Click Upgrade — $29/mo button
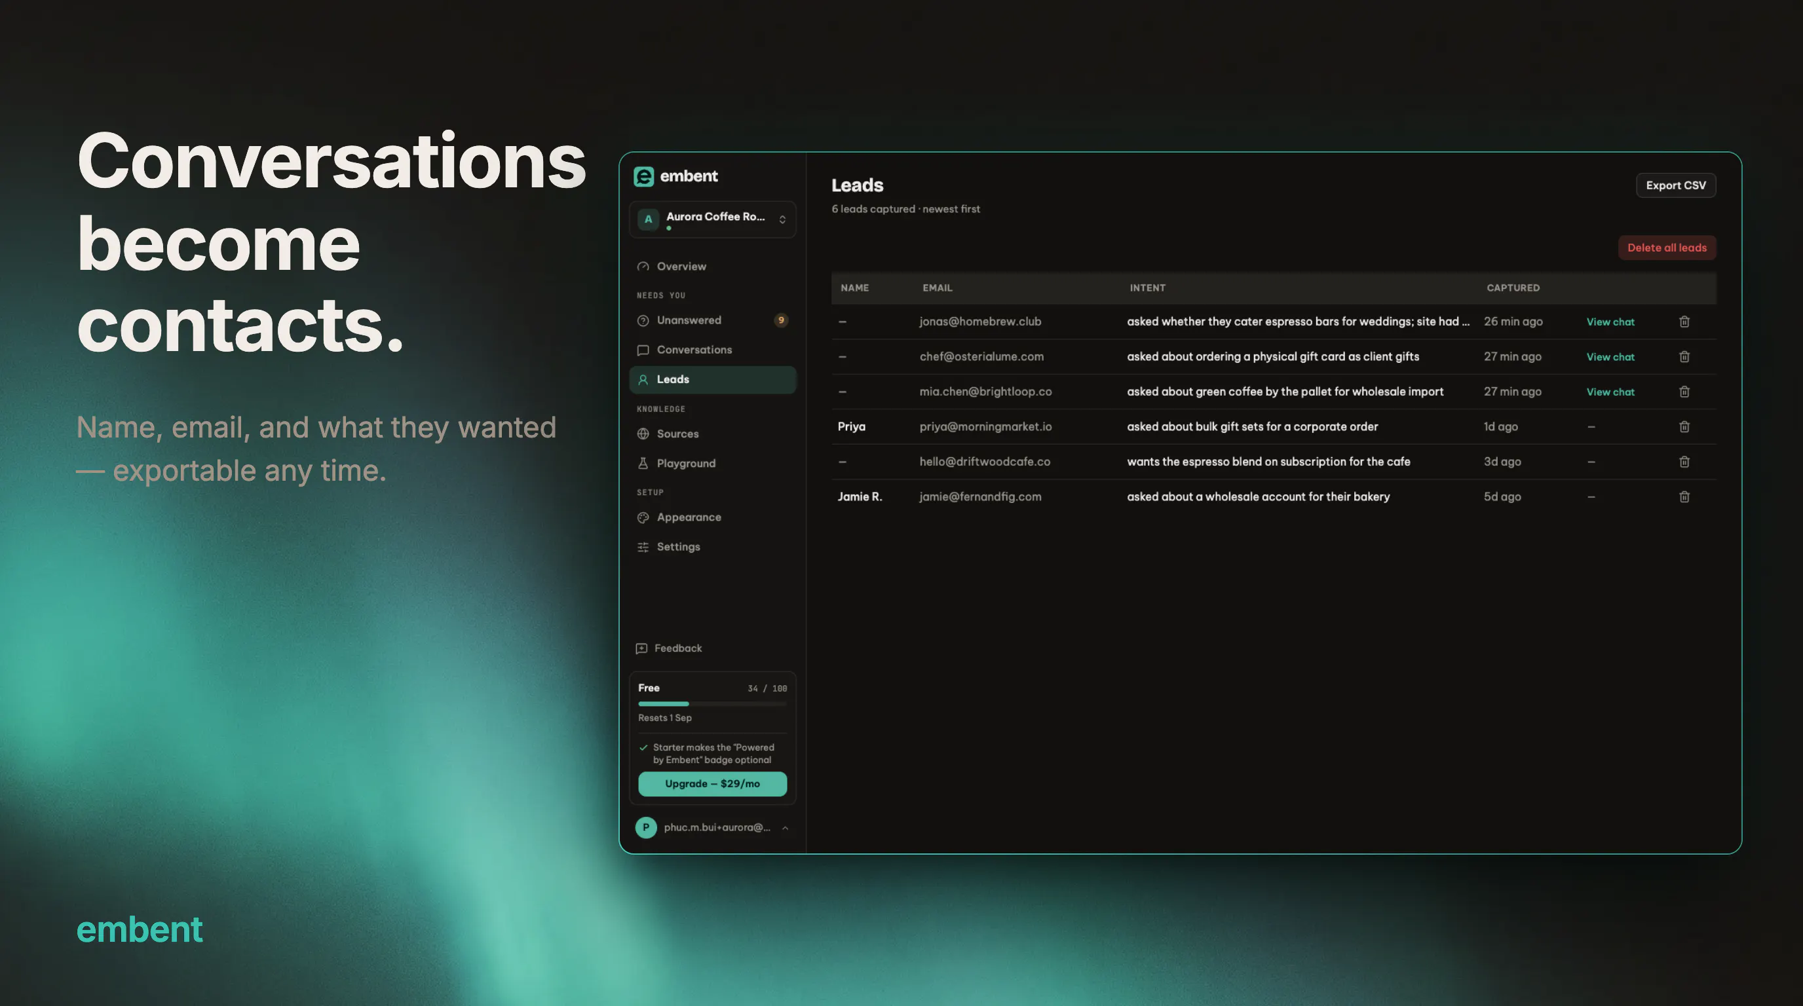The image size is (1803, 1006). coord(713,783)
